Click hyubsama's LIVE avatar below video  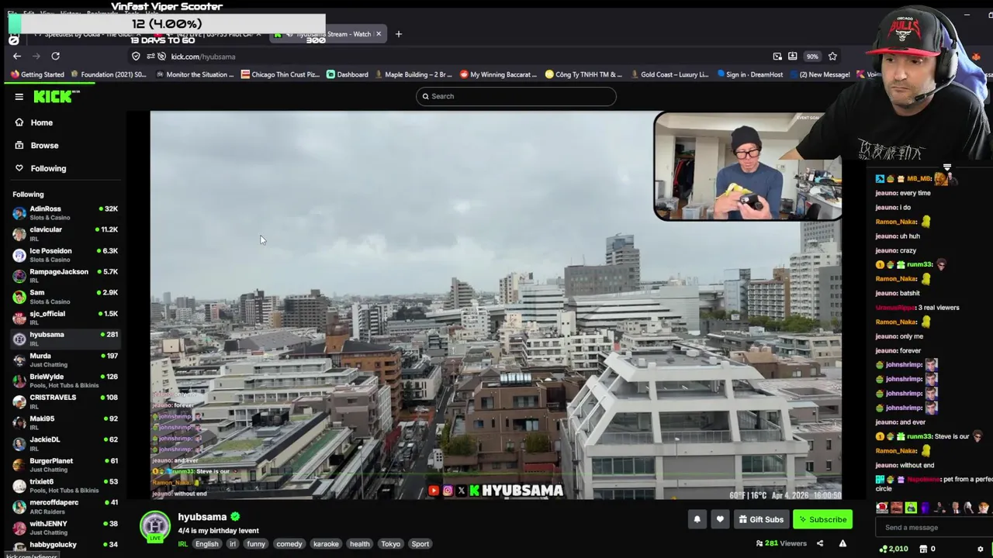point(155,526)
